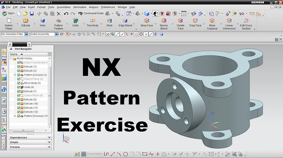Image resolution: width=283 pixels, height=158 pixels.
Task: Select the Extrude tool in the toolbar
Action: [x=26, y=23]
